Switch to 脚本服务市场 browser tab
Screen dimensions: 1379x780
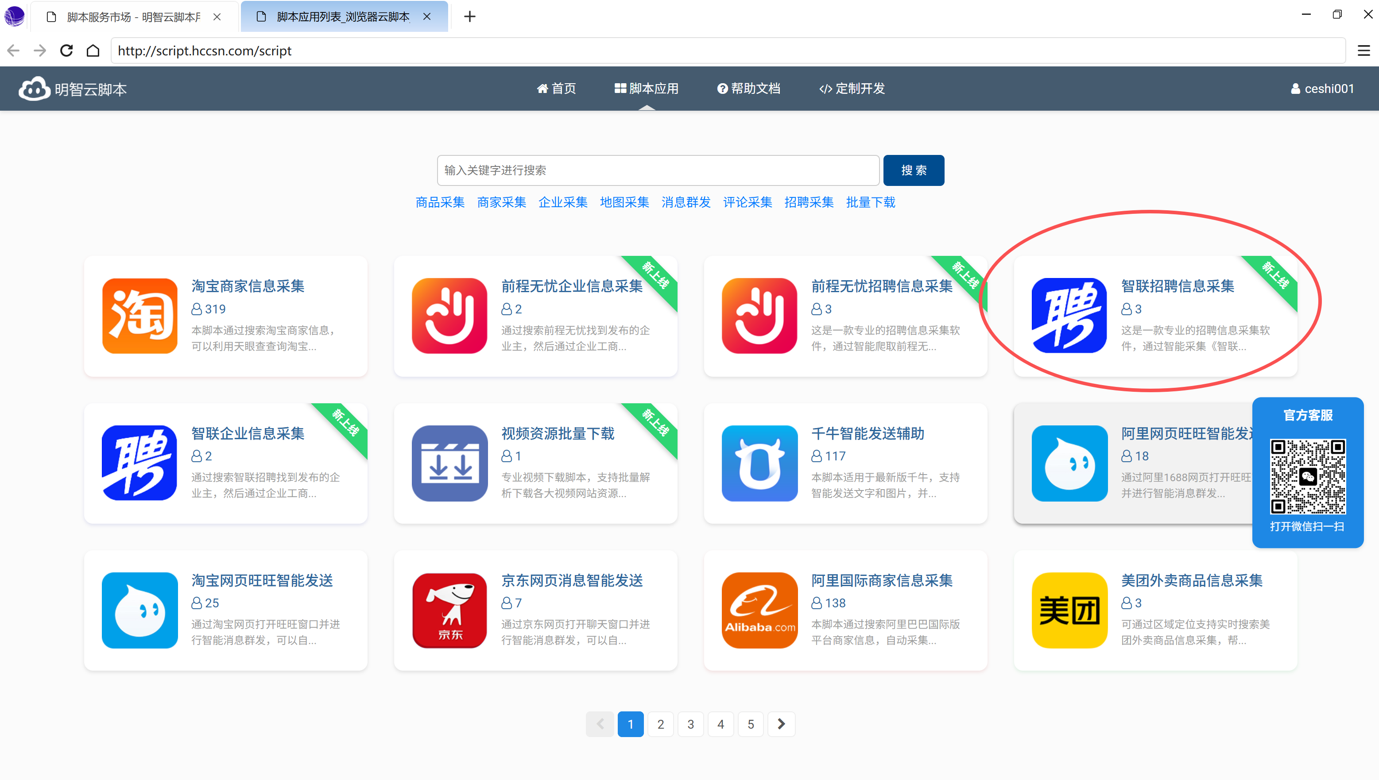click(134, 17)
